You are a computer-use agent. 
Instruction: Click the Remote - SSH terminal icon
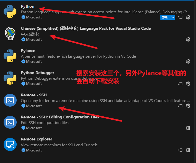point(10,100)
